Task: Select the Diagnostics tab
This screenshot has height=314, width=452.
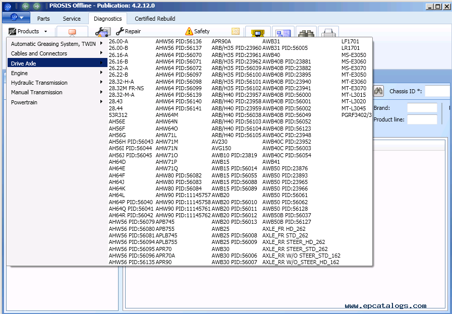Action: point(107,19)
